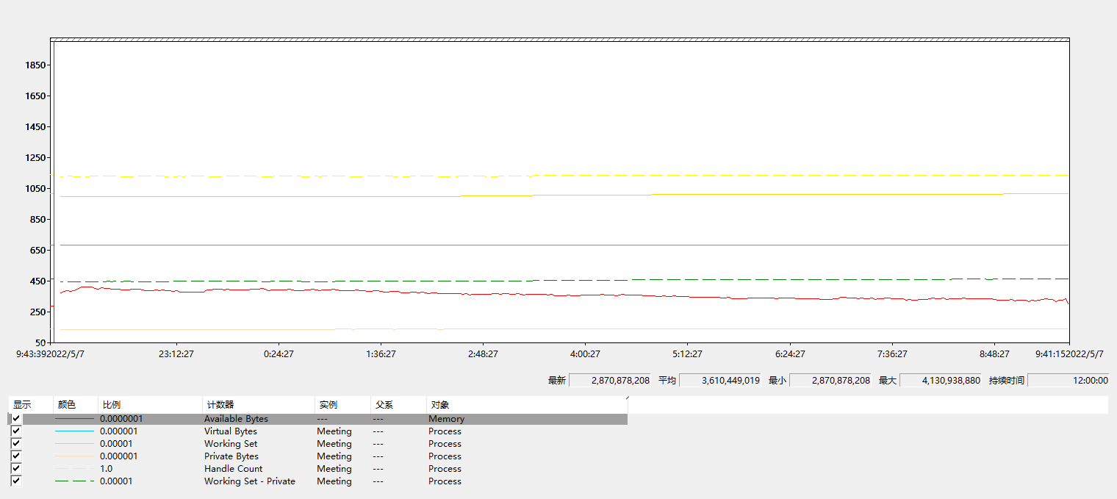Click the 颜色 column header
This screenshot has height=499, width=1117.
pos(76,405)
